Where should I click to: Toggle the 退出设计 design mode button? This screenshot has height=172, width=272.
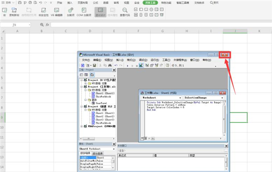[x=101, y=12]
